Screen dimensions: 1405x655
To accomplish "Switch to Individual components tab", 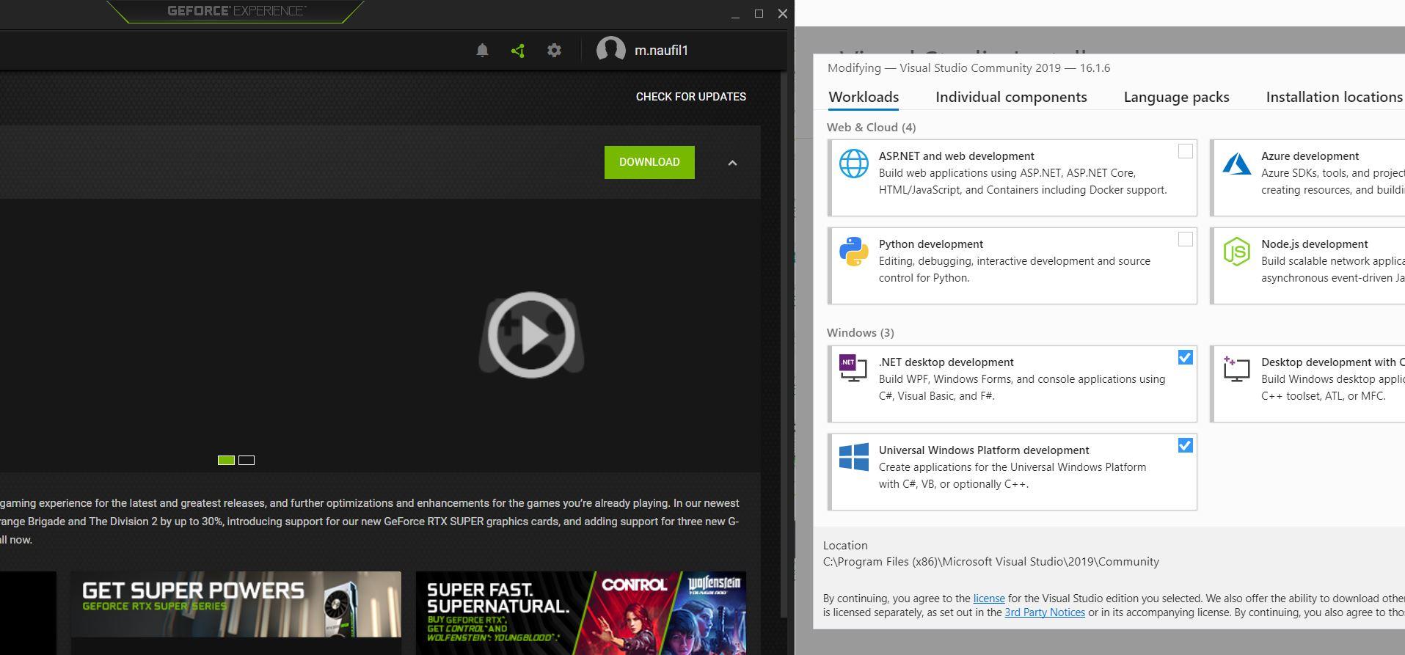I will click(x=1011, y=97).
